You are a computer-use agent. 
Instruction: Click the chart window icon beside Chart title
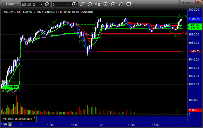pos(3,4)
